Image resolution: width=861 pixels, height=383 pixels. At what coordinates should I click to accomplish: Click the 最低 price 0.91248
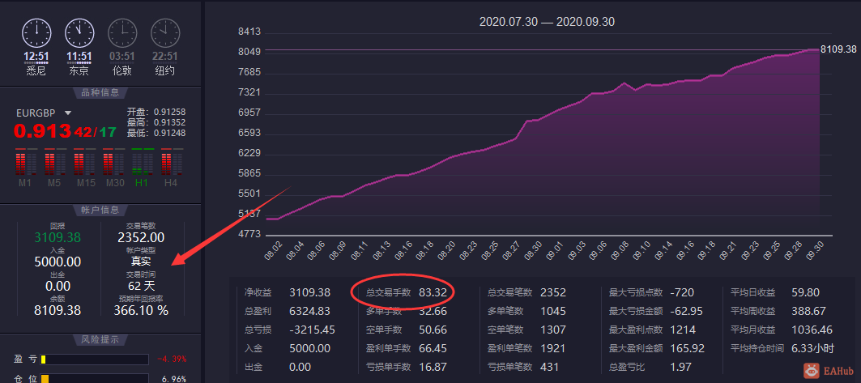click(x=169, y=133)
